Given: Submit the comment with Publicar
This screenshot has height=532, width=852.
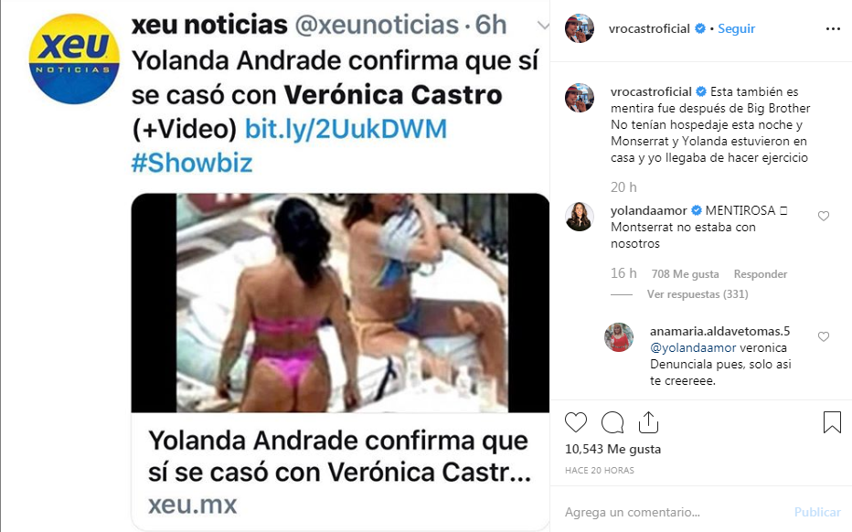Looking at the screenshot, I should pyautogui.click(x=817, y=512).
